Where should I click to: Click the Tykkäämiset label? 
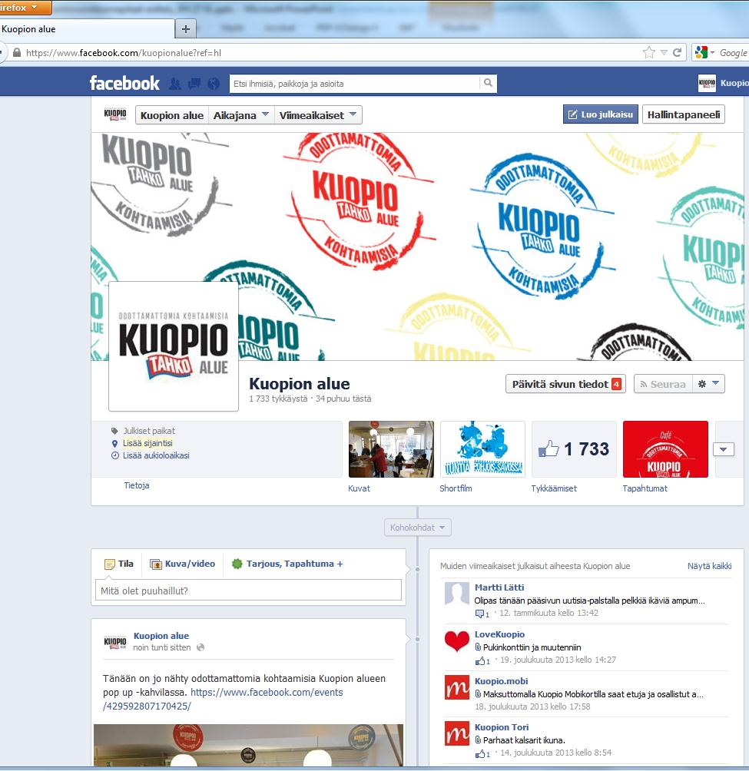click(554, 488)
